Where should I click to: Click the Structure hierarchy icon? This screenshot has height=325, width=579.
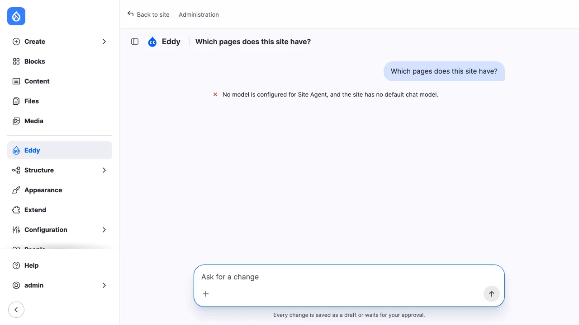tap(16, 170)
